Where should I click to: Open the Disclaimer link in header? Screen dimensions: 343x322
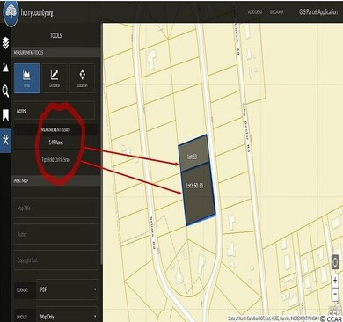pos(276,12)
